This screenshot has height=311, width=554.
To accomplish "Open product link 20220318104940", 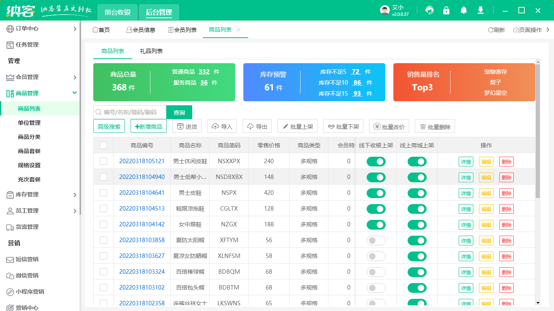I will [x=142, y=177].
